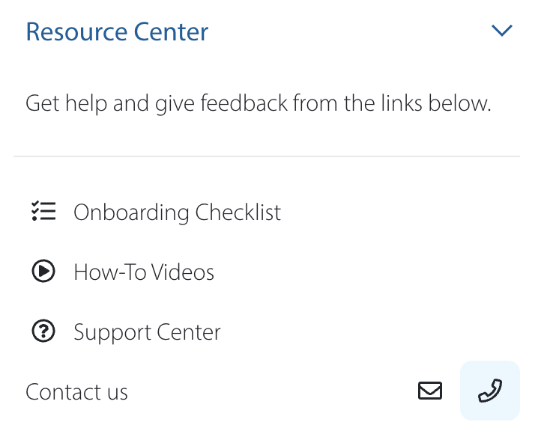Select the checklist icon beside Onboarding Checklist

tap(43, 212)
